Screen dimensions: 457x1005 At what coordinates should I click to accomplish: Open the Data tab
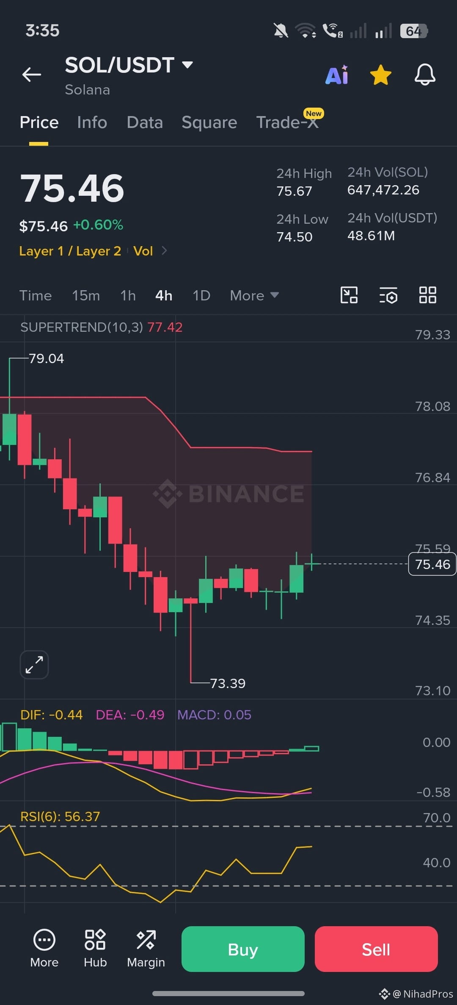145,122
